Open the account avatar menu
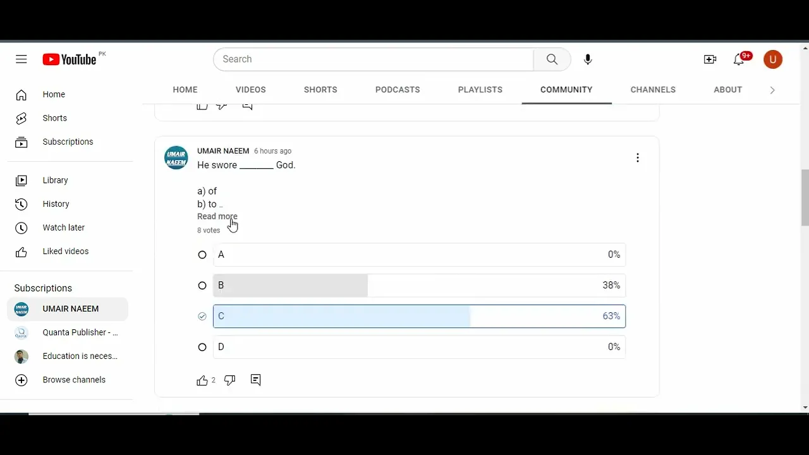Image resolution: width=809 pixels, height=455 pixels. pyautogui.click(x=773, y=59)
